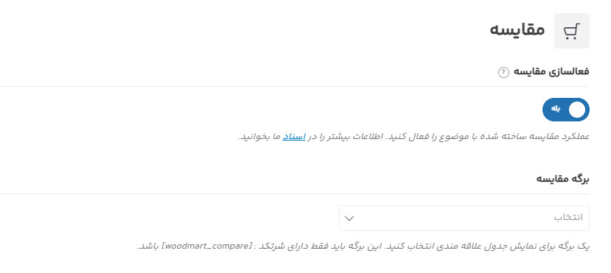The image size is (611, 273).
Task: Click the description starting with عملکرد مقایسه
Action: pos(413,137)
